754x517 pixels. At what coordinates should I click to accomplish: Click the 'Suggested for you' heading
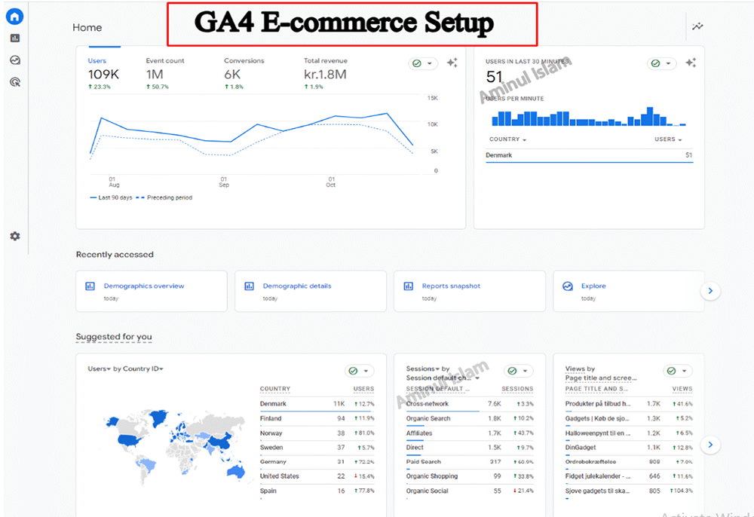(114, 337)
